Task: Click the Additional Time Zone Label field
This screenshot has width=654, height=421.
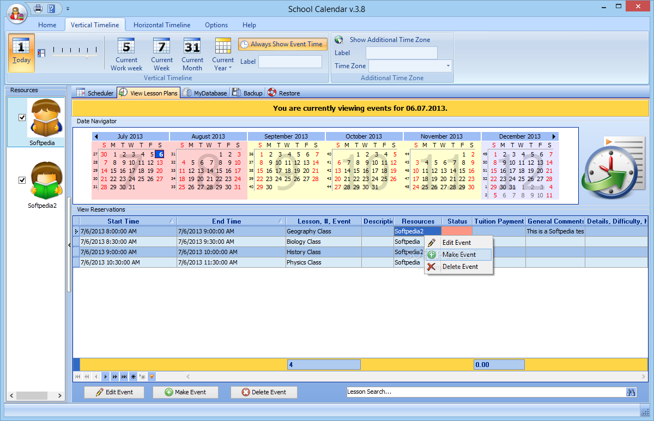Action: (x=402, y=53)
